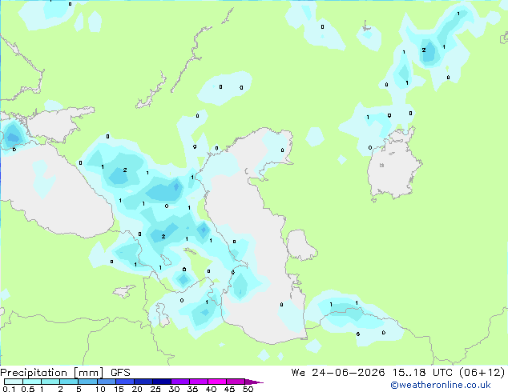Viewport: 508px width, 392px height.
Task: Click the date '24-06-2026' in the caption
Action: point(349,373)
